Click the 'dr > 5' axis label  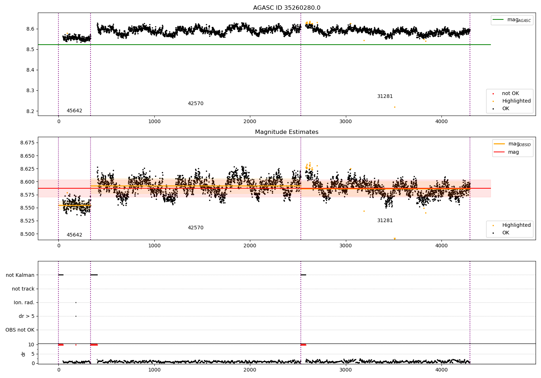pyautogui.click(x=27, y=316)
